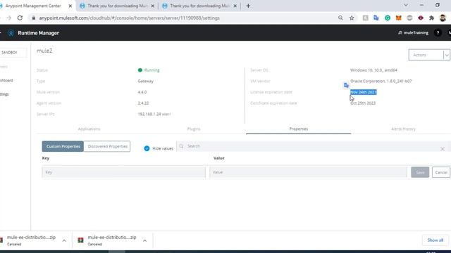
Task: Toggle the Hide values checkbox
Action: 147,148
